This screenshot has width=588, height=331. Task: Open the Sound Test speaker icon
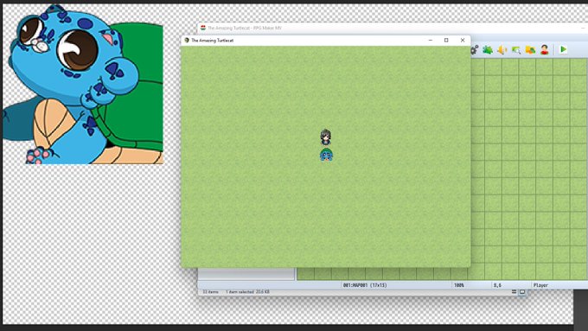coord(502,49)
